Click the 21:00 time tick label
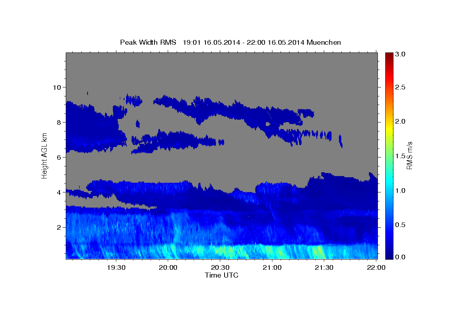This screenshot has height=311, width=467. pos(272,267)
